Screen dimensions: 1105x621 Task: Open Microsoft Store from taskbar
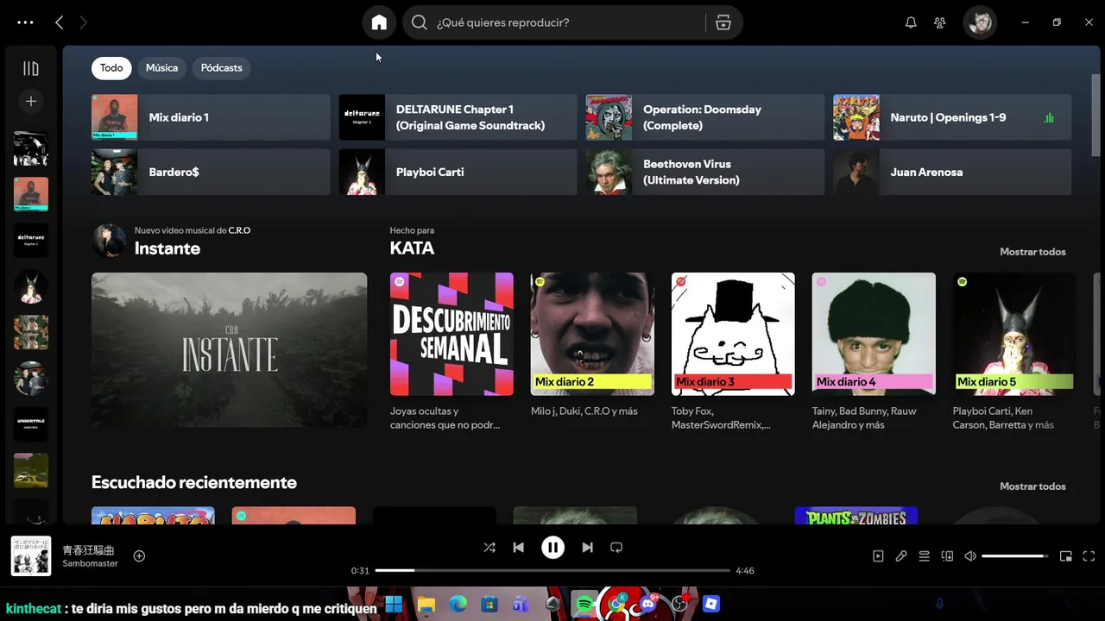click(x=489, y=604)
